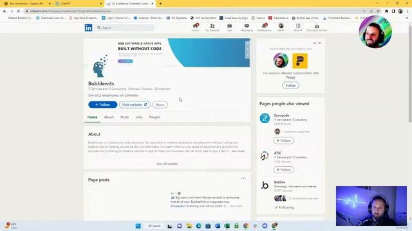This screenshot has width=412, height=231.
Task: Switch to the Jobs tab on company page
Action: [x=139, y=117]
